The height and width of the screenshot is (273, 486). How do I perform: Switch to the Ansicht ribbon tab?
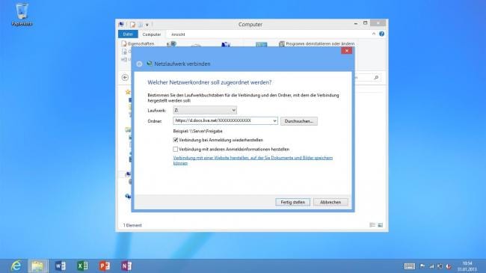(178, 34)
